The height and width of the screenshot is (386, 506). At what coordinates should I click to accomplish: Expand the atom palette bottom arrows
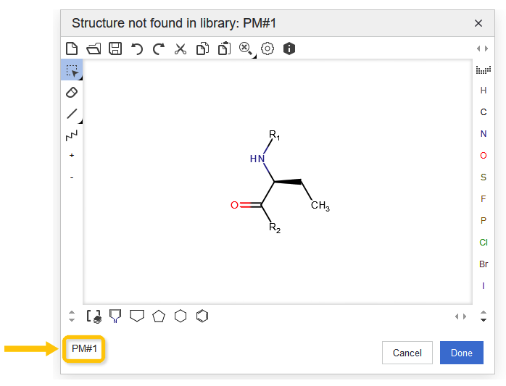coord(484,316)
